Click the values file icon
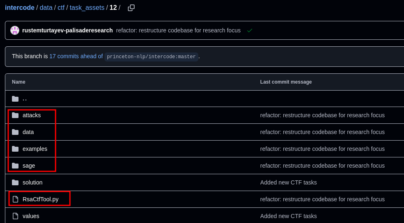Viewport: 404px width, 223px height. [15, 216]
